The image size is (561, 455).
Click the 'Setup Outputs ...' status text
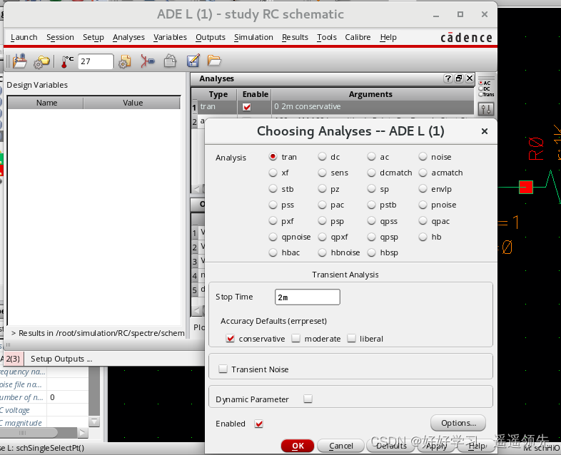(x=61, y=359)
